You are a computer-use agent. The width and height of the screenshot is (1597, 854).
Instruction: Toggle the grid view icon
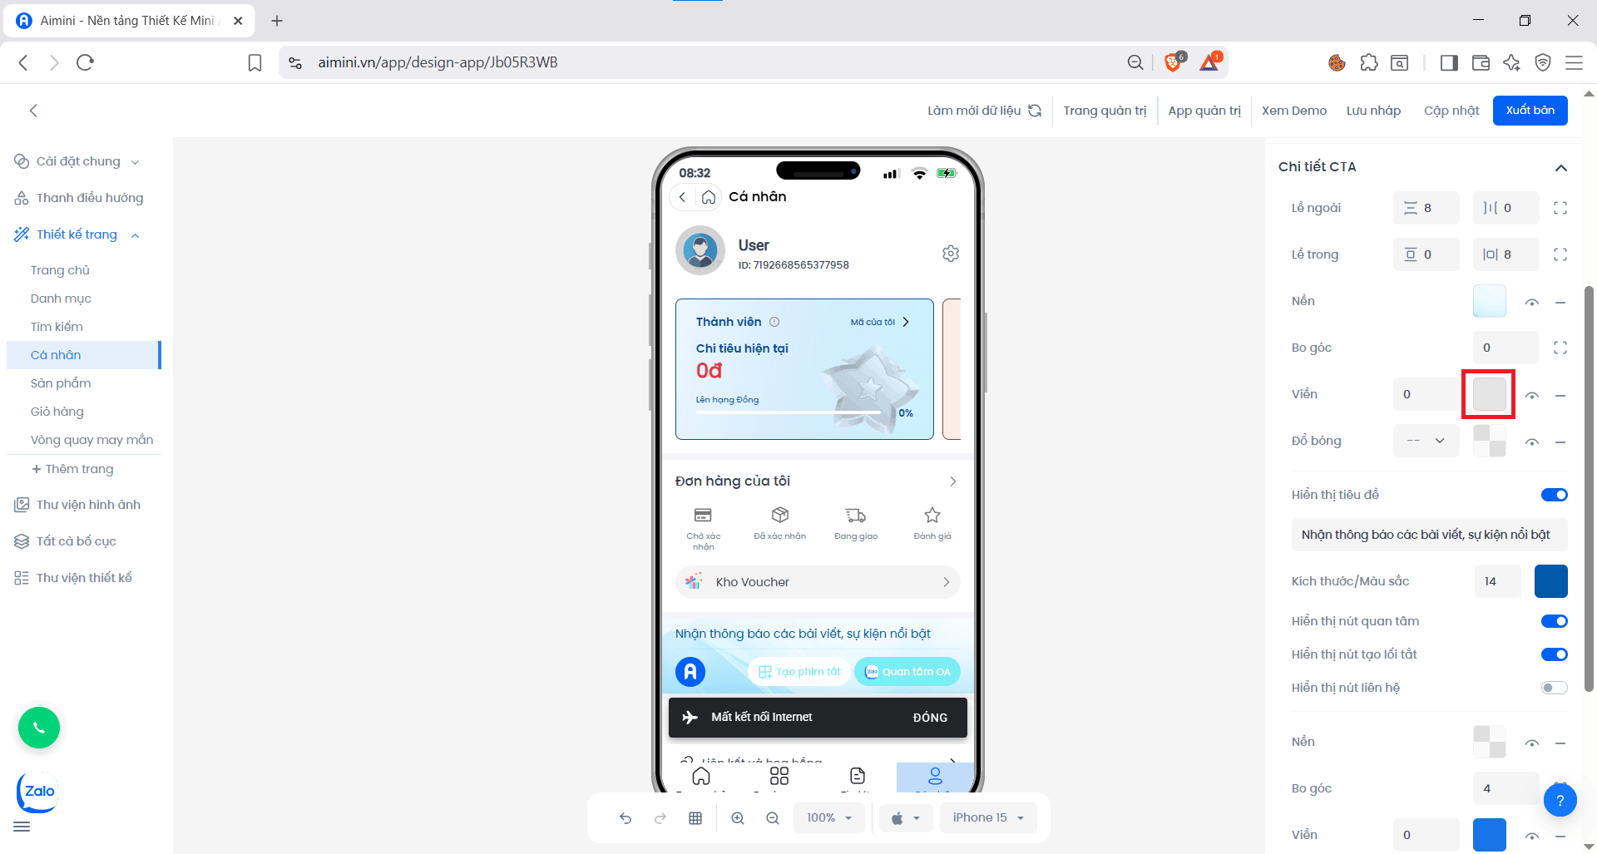pos(695,817)
